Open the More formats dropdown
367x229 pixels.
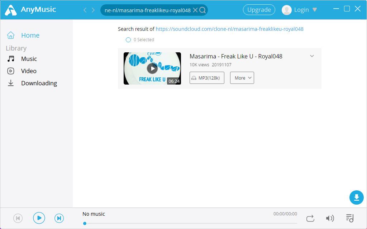pyautogui.click(x=242, y=78)
